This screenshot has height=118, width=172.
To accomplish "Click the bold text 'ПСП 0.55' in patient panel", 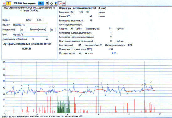I will tap(27, 49).
